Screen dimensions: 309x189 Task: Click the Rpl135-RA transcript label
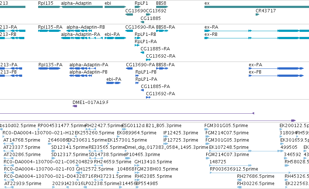(x=50, y=27)
